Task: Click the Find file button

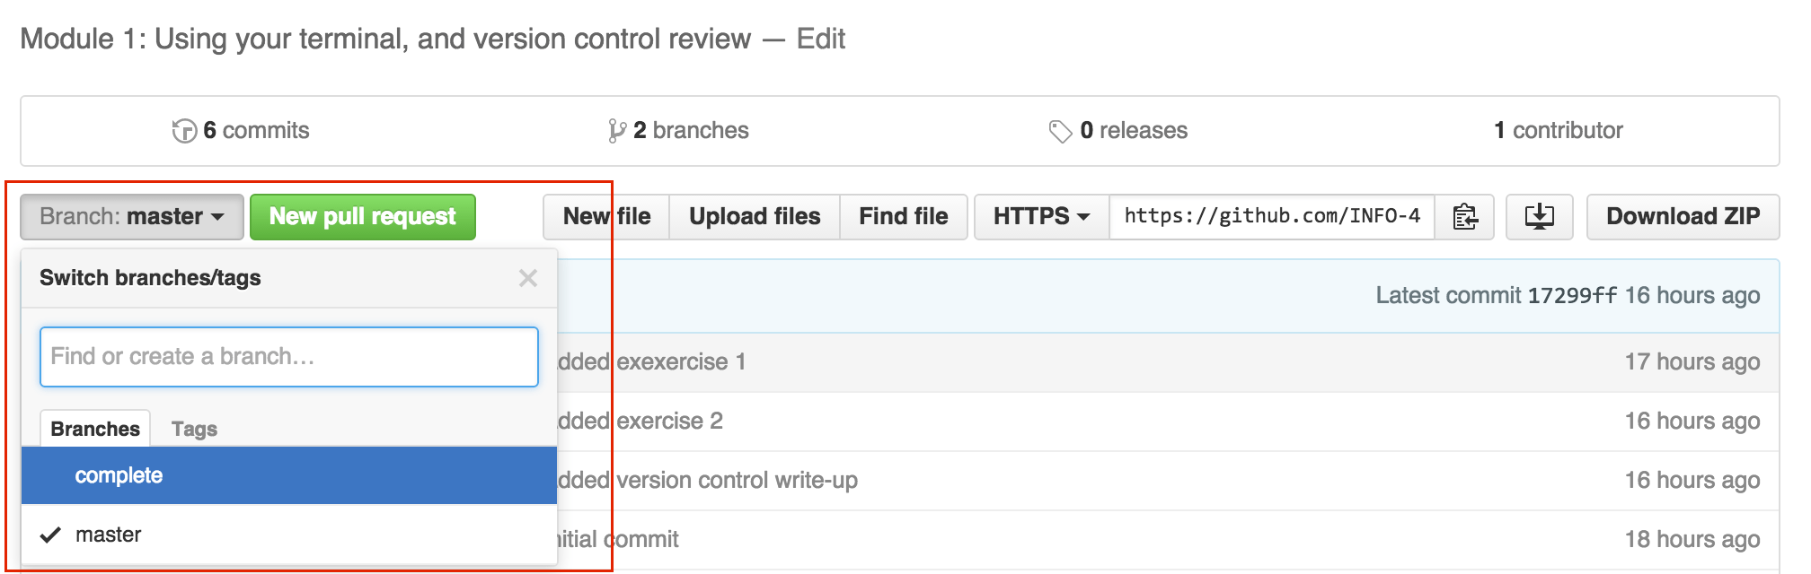Action: (904, 217)
